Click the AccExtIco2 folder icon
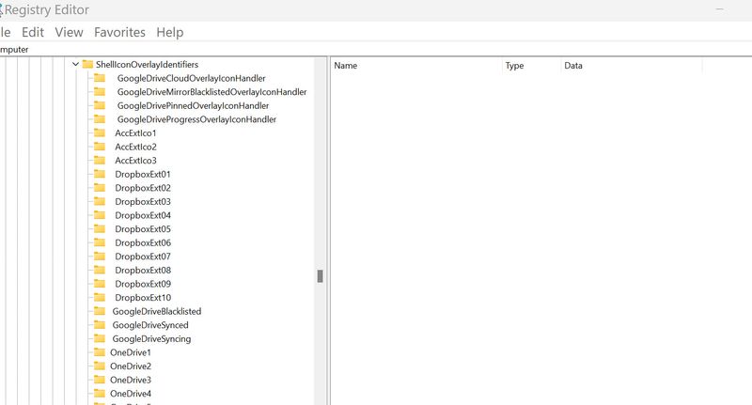 100,147
